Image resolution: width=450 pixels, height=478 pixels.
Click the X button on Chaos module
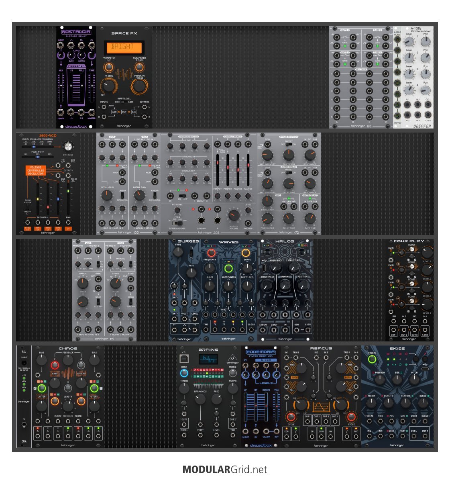pos(81,365)
